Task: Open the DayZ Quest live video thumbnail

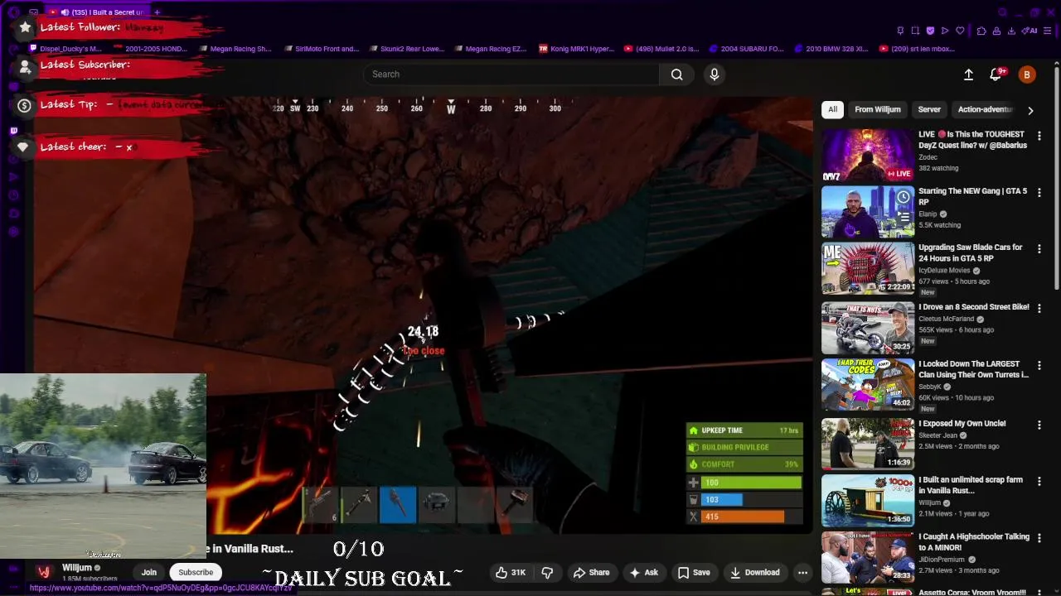Action: coord(868,155)
